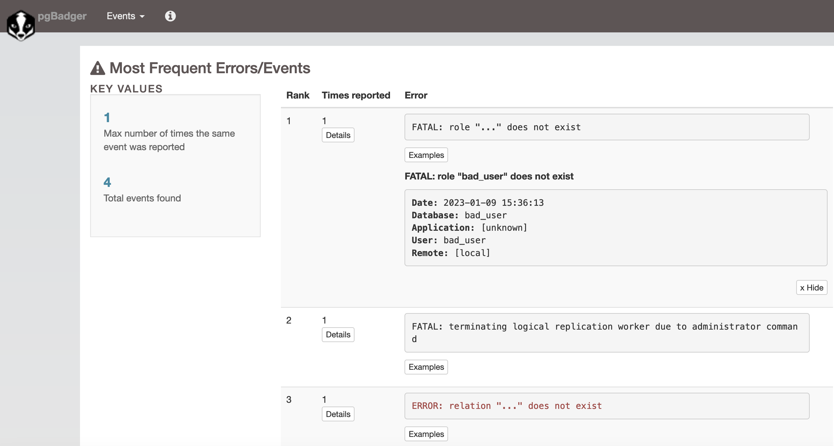834x446 pixels.
Task: Open the info icon in navbar
Action: pos(170,16)
